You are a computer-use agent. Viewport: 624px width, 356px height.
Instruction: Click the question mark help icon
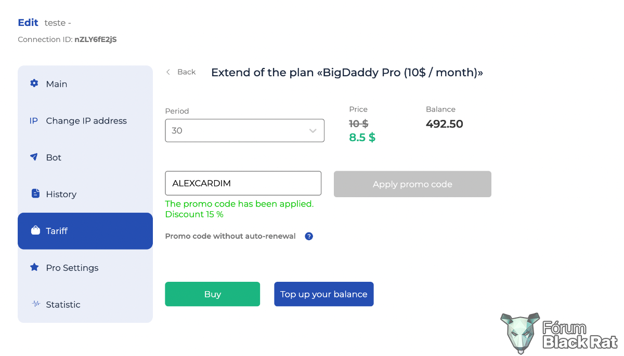point(309,236)
